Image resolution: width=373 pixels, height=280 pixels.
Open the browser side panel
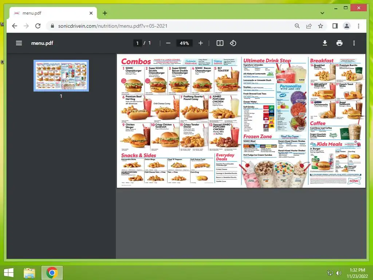pyautogui.click(x=335, y=26)
